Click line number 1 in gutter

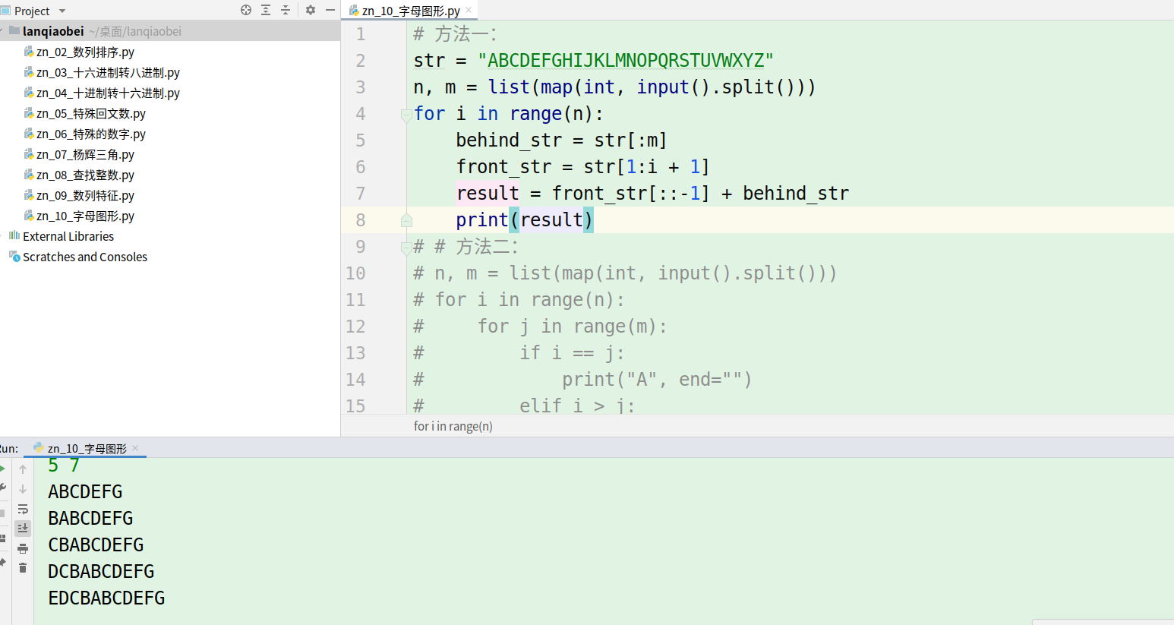coord(361,34)
